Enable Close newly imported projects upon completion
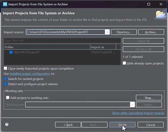 pyautogui.click(x=5, y=68)
